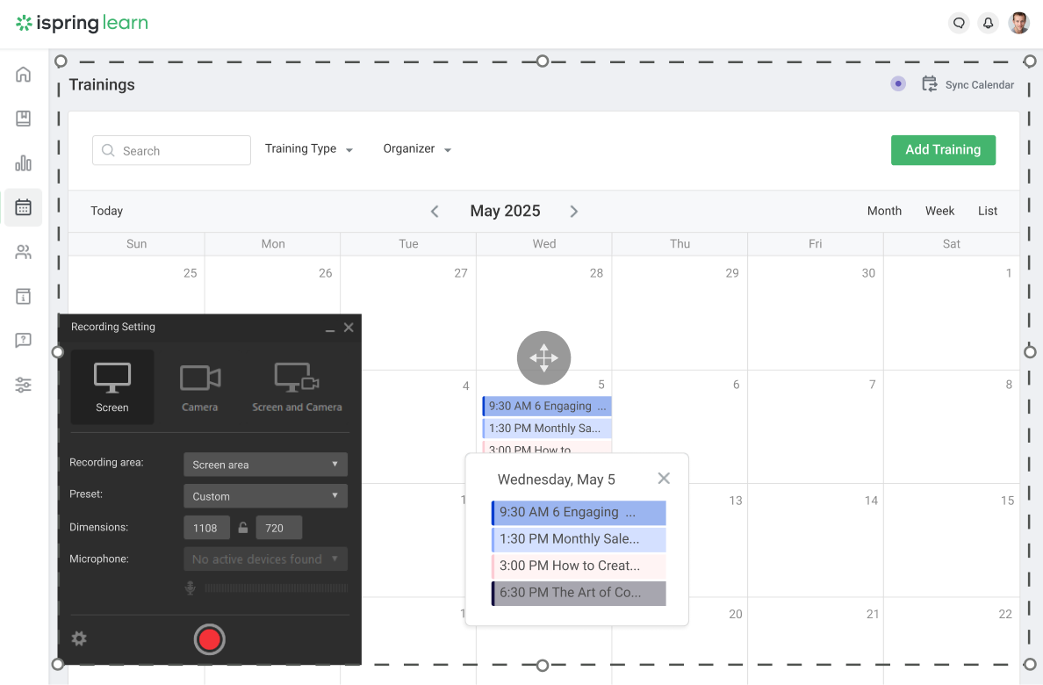Open the People sidebar icon

23,252
